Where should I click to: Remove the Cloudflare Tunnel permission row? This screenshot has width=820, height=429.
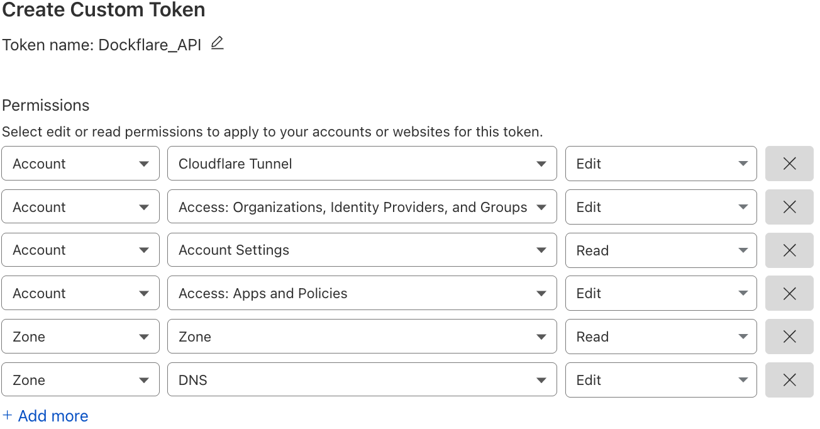click(789, 164)
